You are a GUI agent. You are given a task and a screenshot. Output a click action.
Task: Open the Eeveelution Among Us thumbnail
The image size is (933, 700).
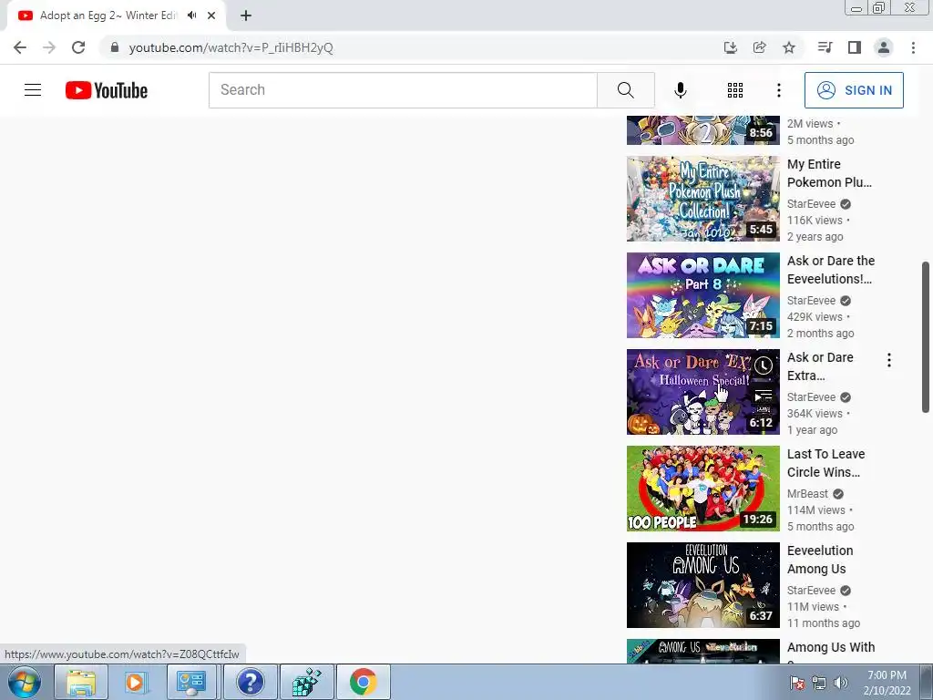coord(702,584)
